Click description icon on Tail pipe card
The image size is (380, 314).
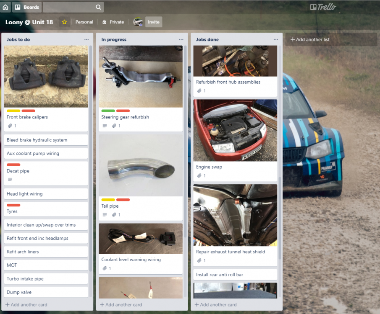click(105, 215)
